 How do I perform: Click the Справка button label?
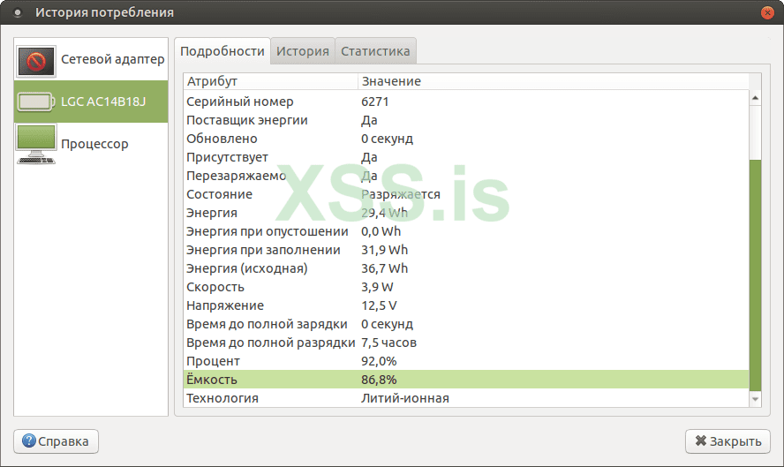(63, 441)
